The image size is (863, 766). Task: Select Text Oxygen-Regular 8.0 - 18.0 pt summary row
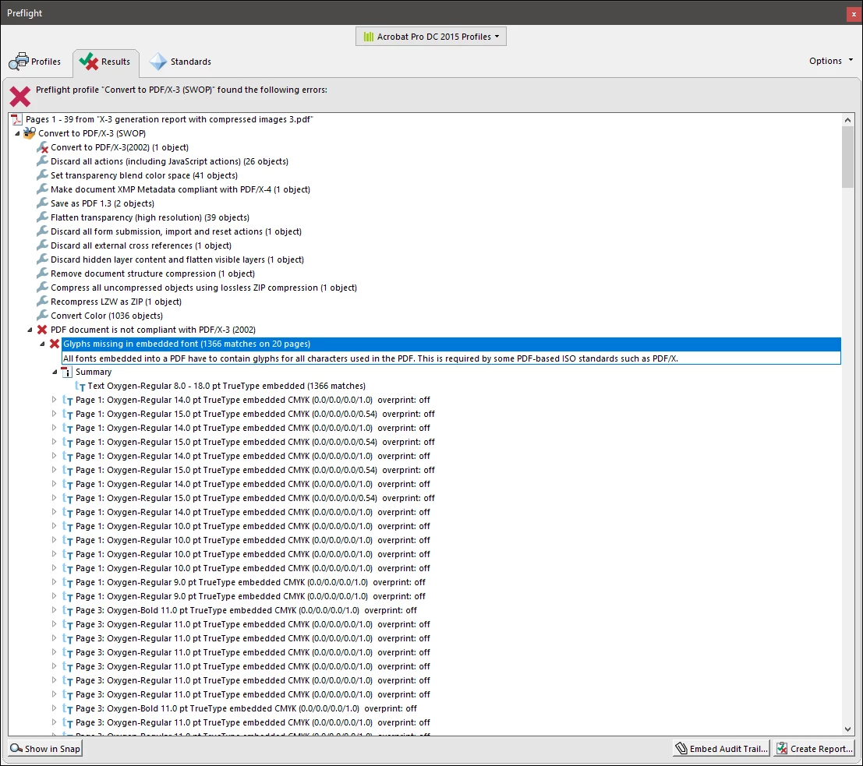pyautogui.click(x=226, y=386)
